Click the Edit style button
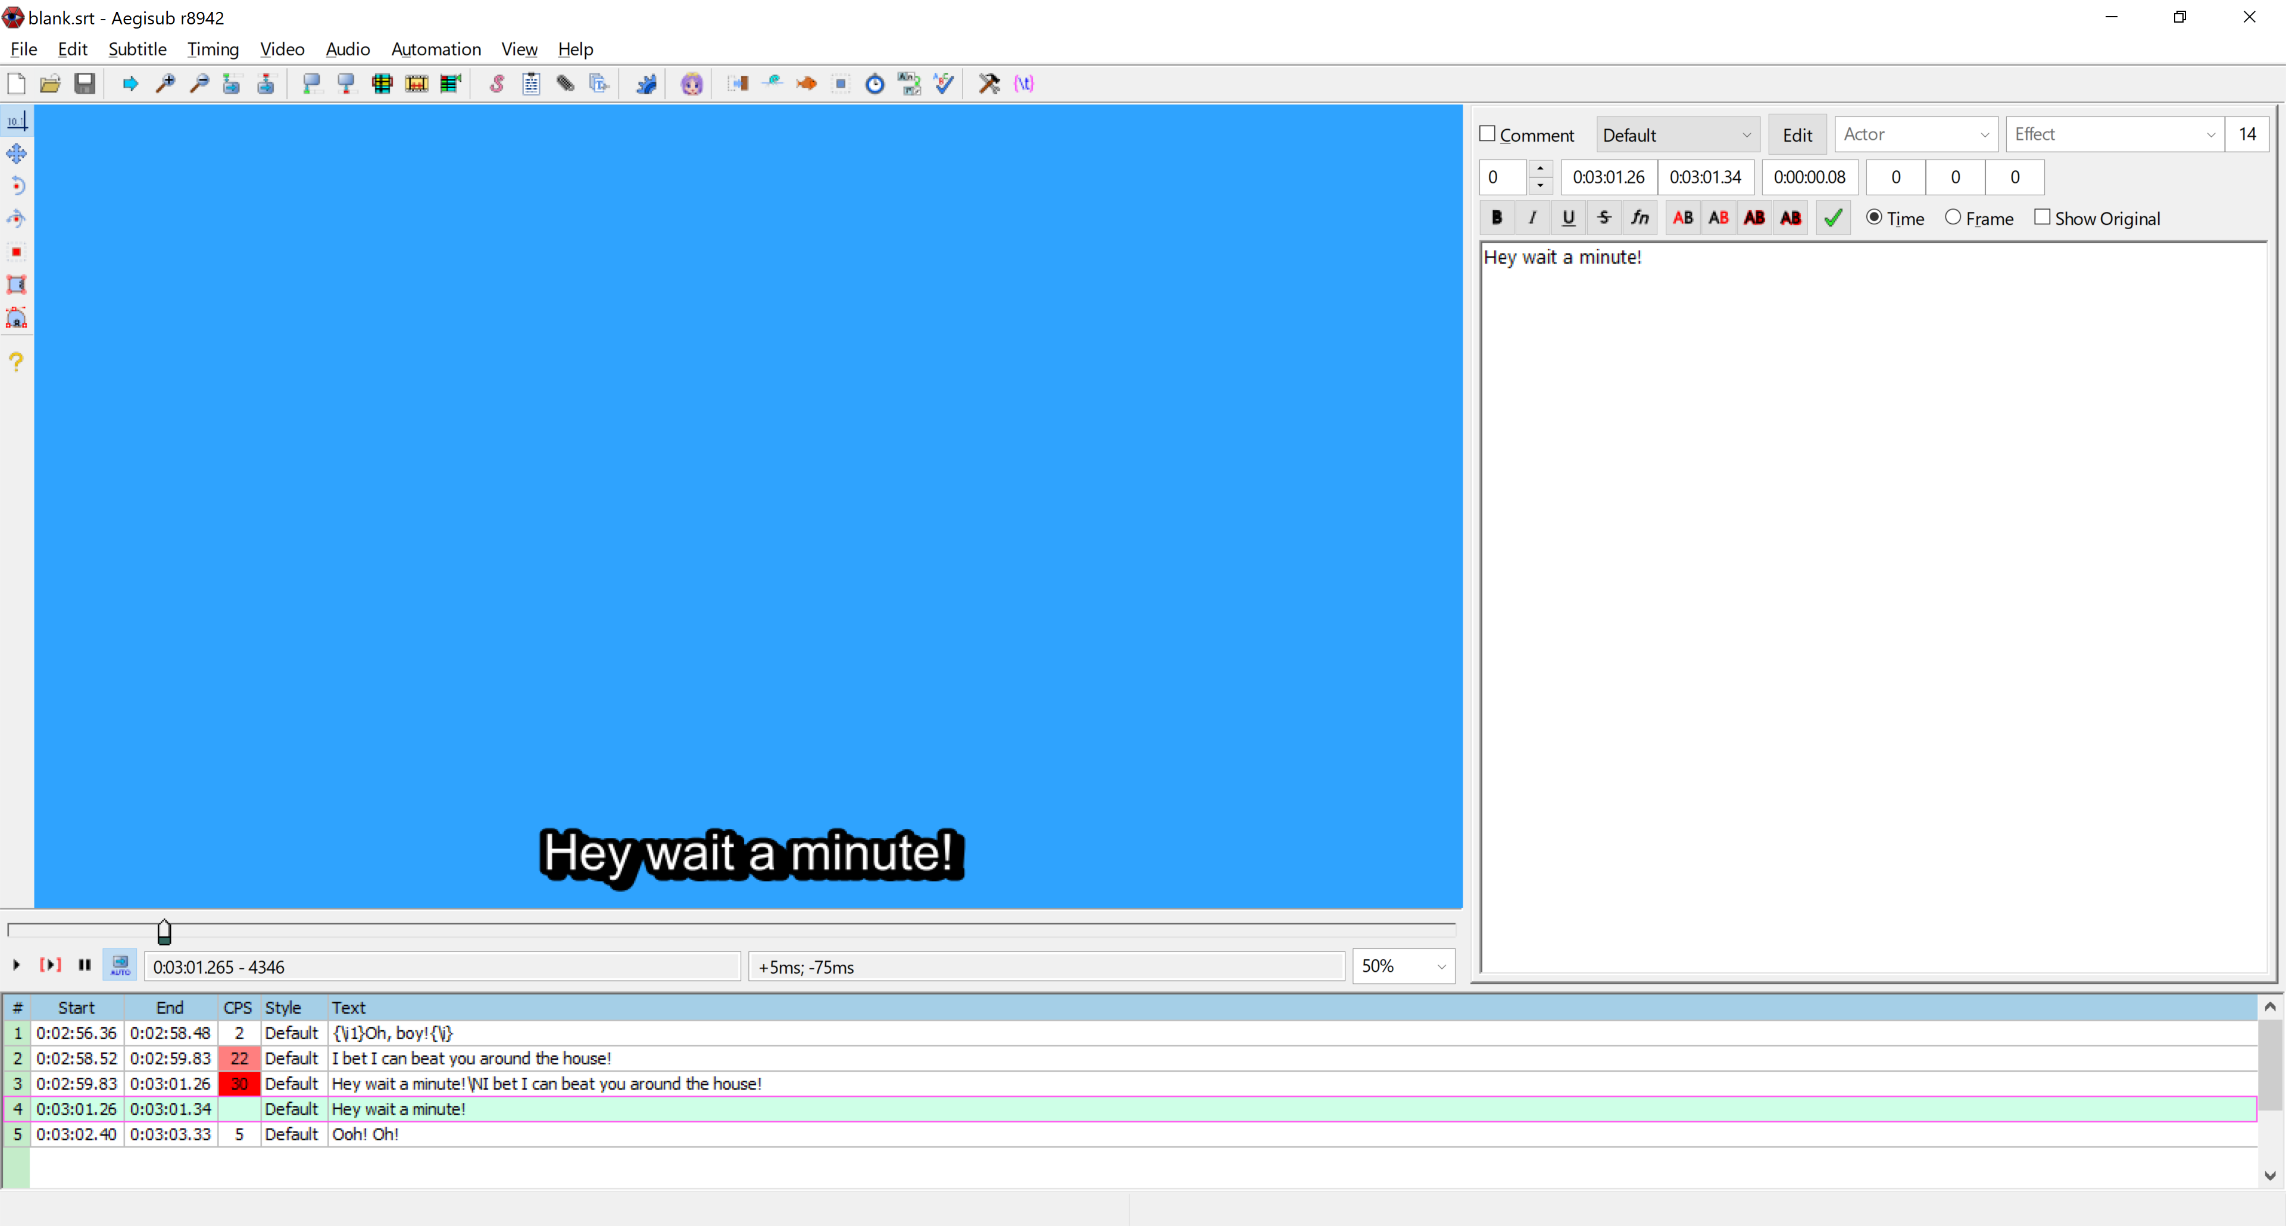The height and width of the screenshot is (1226, 2286). (1797, 135)
